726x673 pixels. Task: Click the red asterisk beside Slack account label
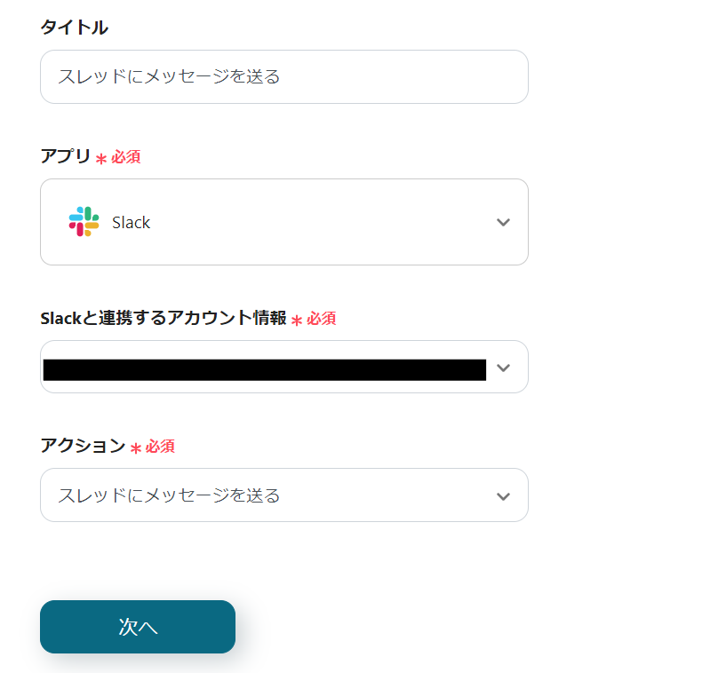297,321
